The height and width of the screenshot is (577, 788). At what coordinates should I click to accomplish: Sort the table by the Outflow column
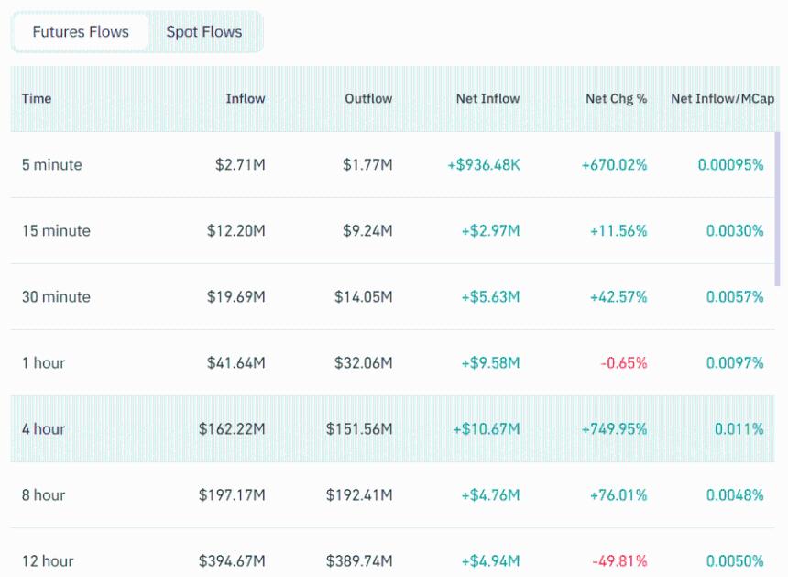coord(368,98)
